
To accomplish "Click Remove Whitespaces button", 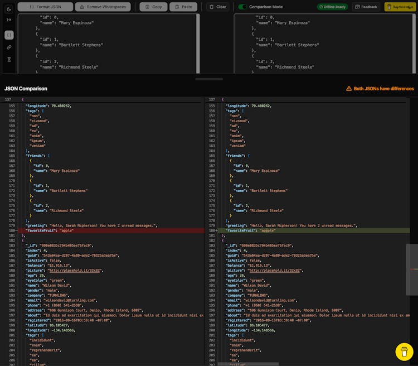I will 103,7.
